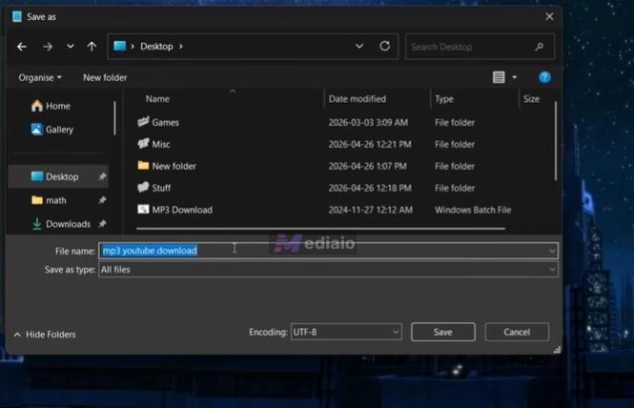The height and width of the screenshot is (408, 634).
Task: Select the Games folder icon
Action: click(143, 122)
